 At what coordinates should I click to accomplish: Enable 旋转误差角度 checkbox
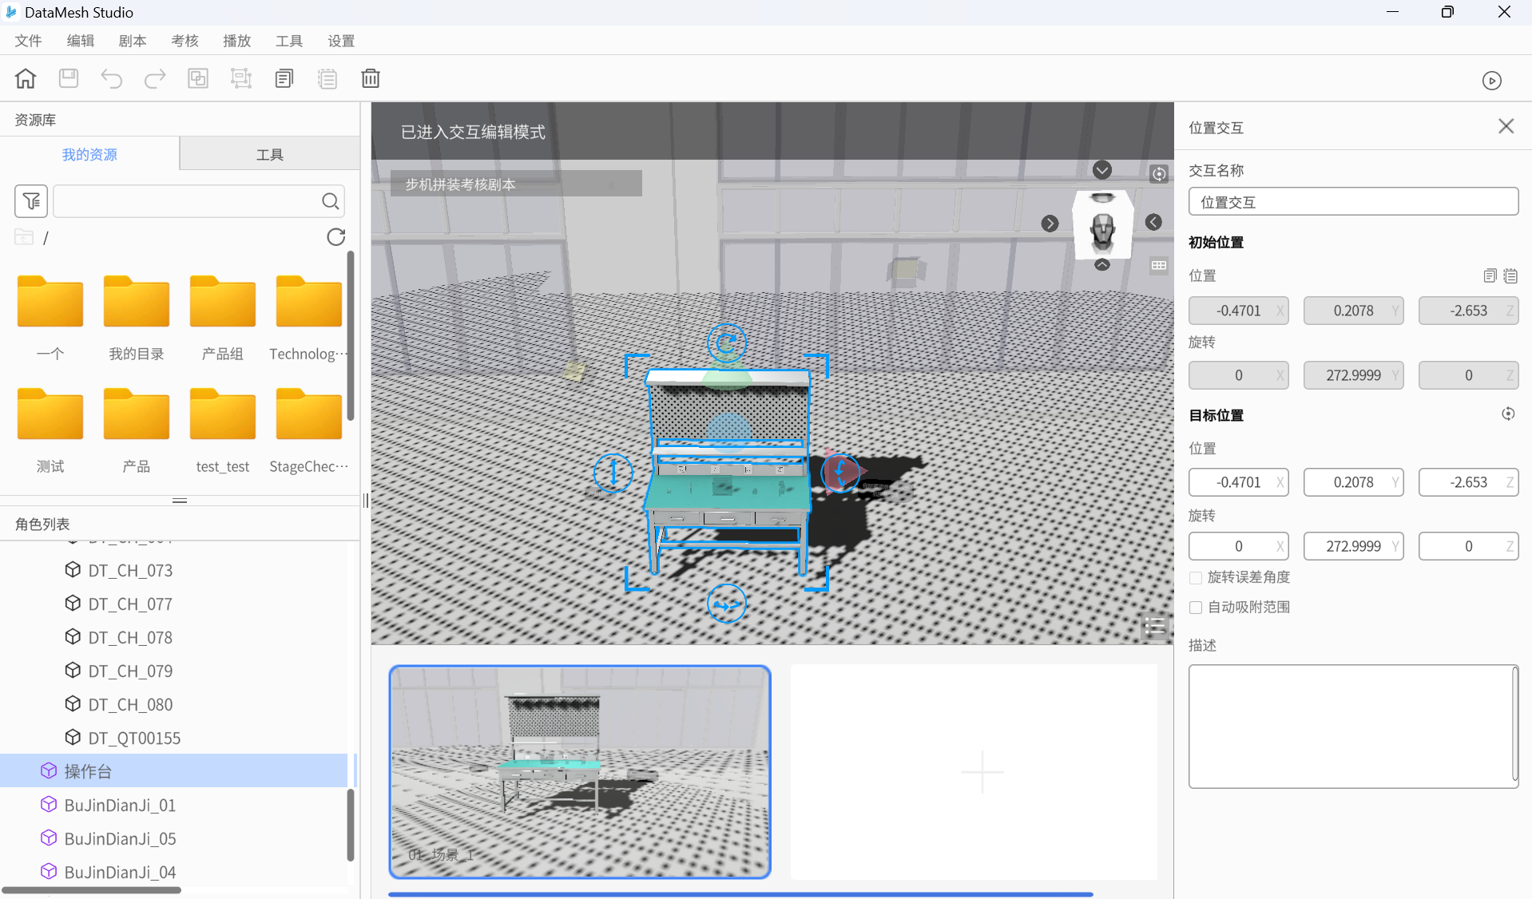1196,577
